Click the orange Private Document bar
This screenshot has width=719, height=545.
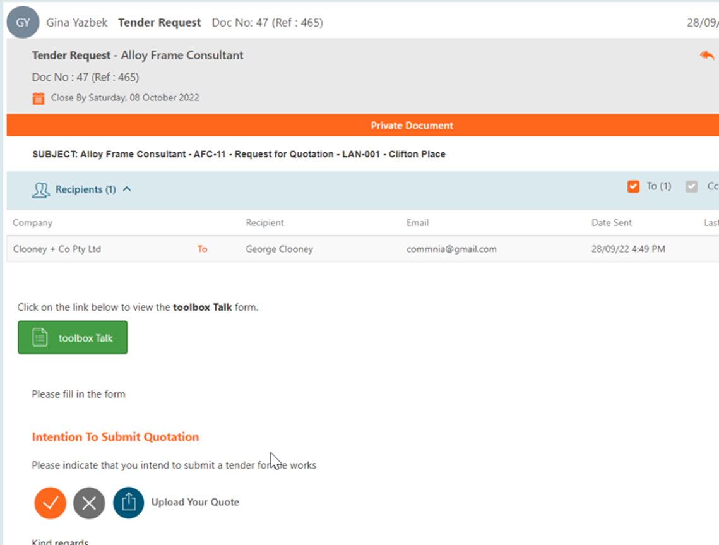pyautogui.click(x=412, y=125)
